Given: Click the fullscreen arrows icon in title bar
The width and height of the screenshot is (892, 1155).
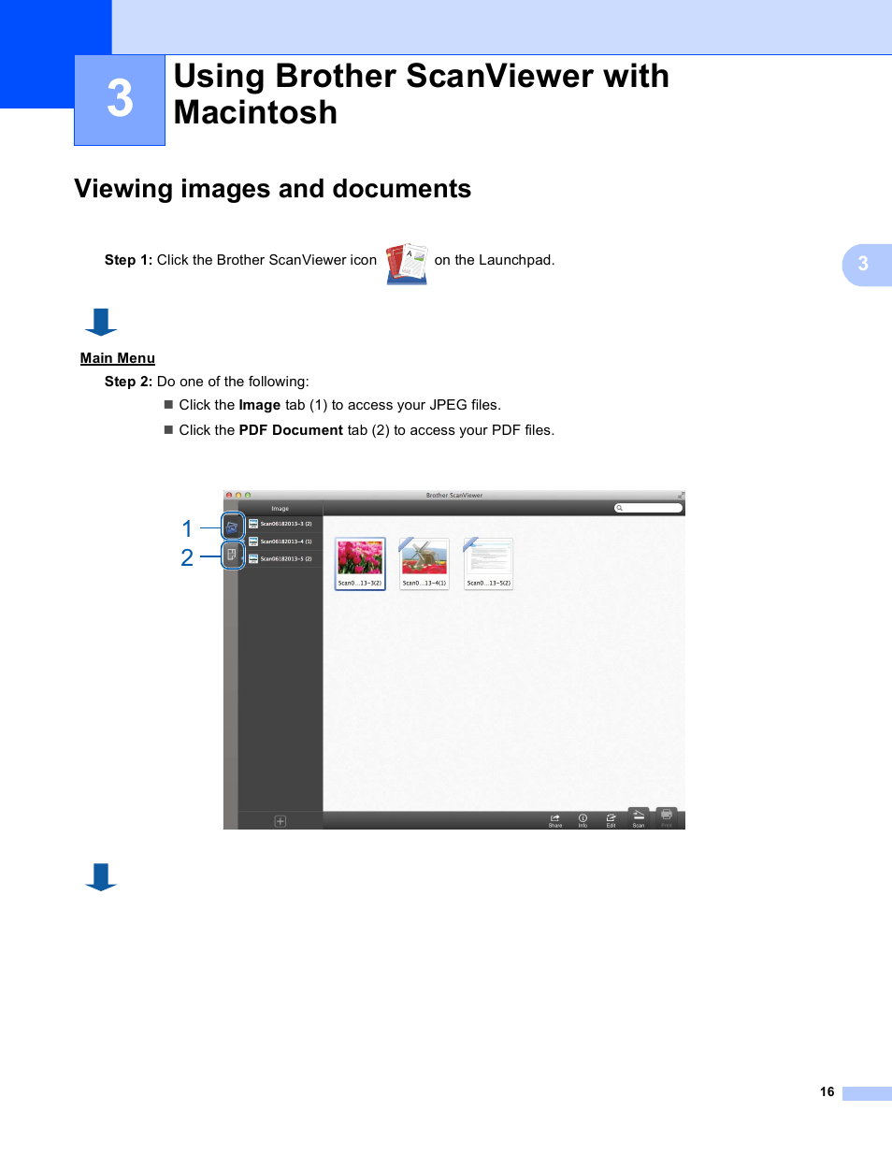Looking at the screenshot, I should 681,496.
